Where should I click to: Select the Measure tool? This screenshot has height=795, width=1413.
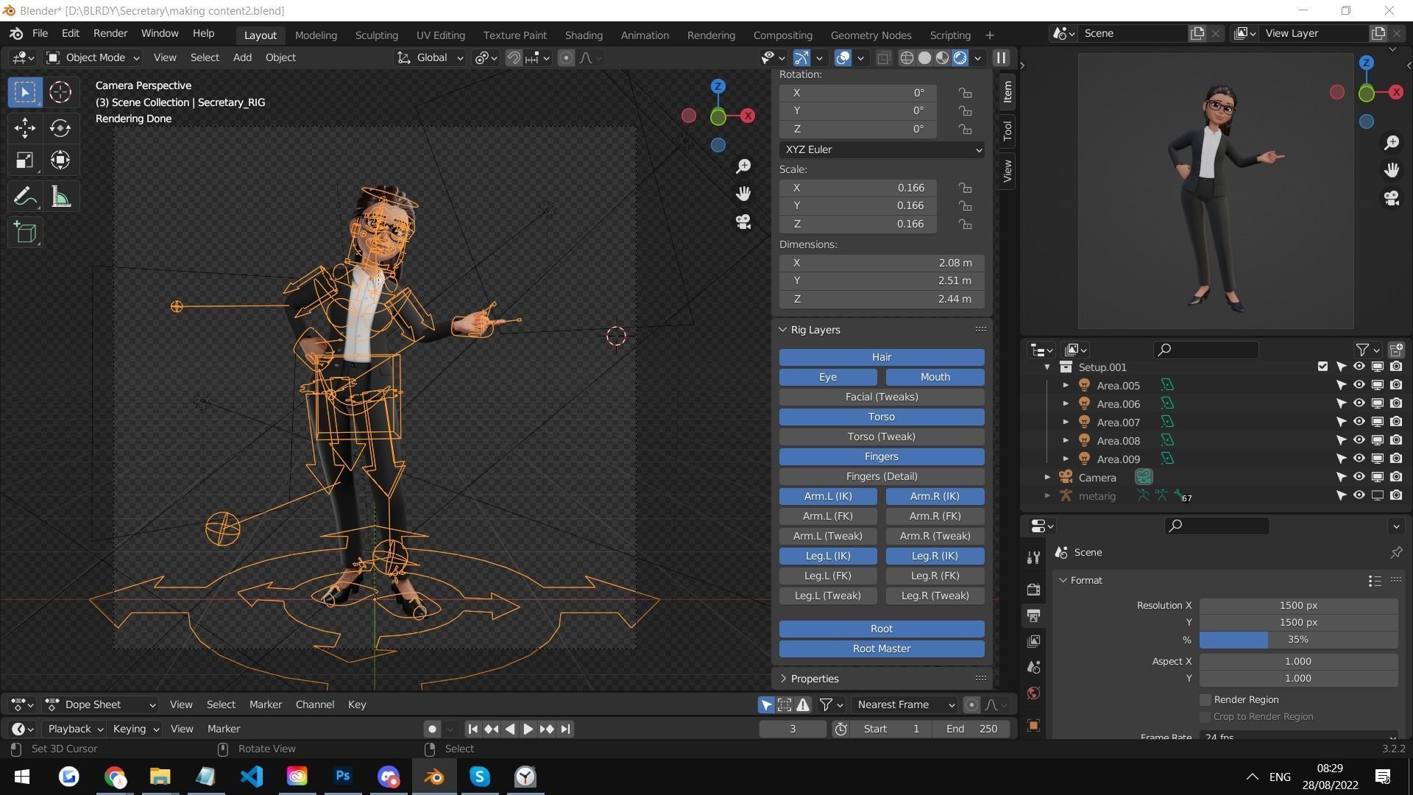point(60,197)
